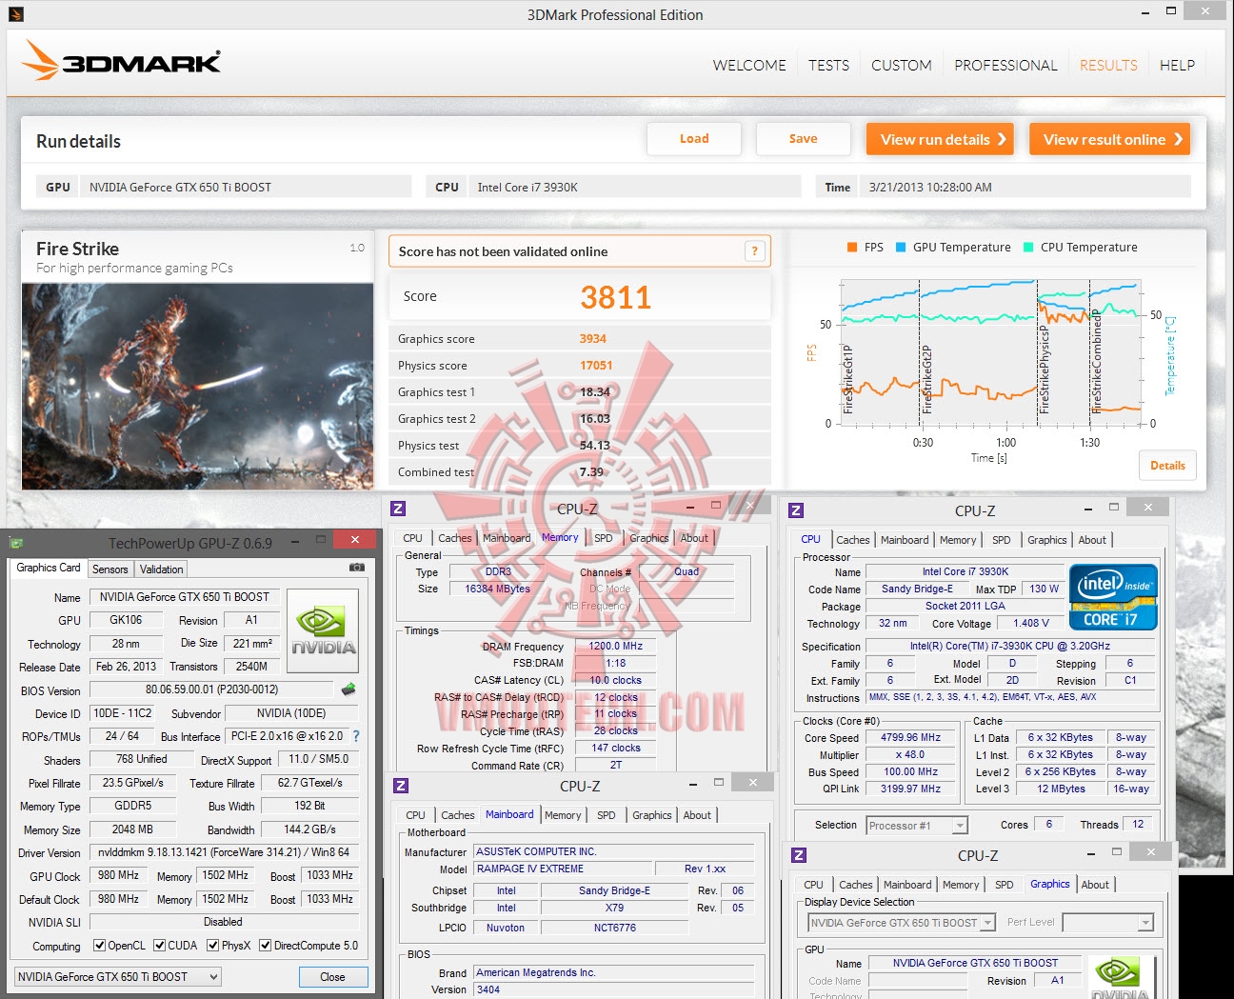Image resolution: width=1234 pixels, height=999 pixels.
Task: Open the Validation tab in GPU-Z
Action: 161,569
